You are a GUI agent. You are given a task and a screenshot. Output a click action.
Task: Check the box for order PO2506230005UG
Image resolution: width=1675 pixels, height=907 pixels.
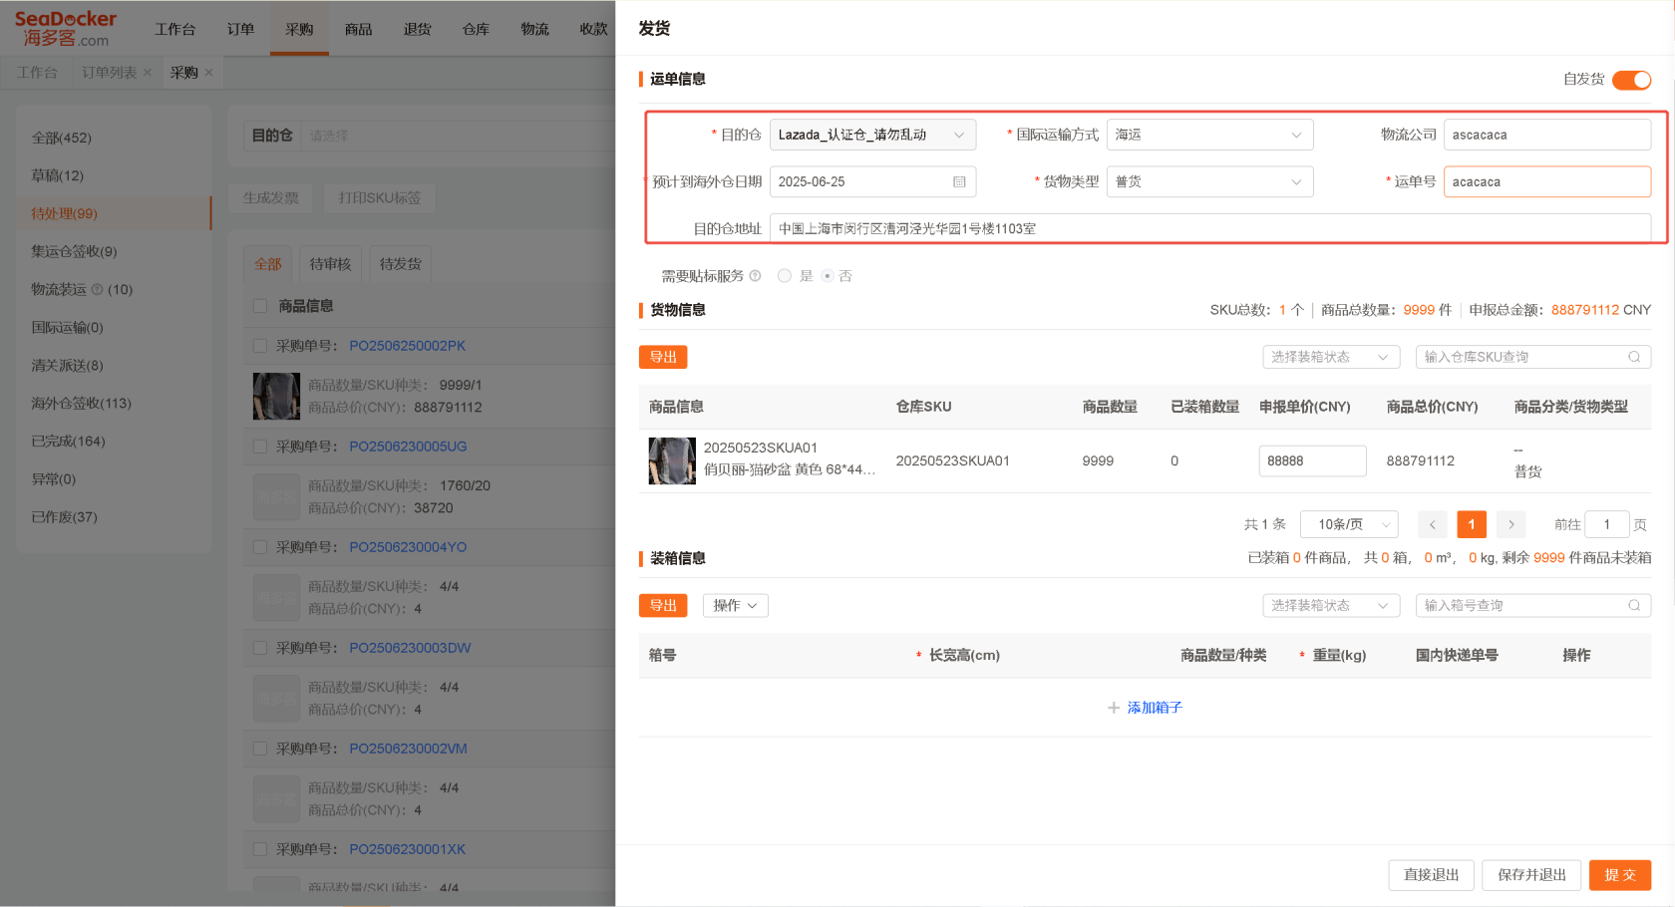(260, 447)
